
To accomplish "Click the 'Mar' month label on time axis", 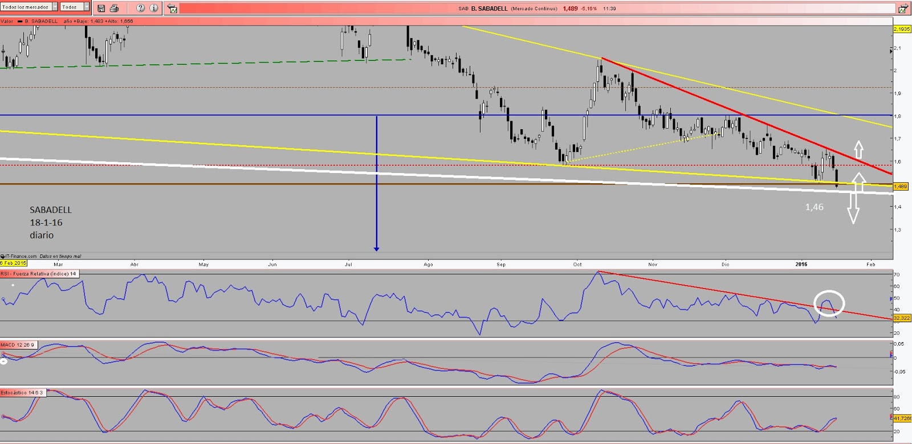I will pyautogui.click(x=58, y=264).
